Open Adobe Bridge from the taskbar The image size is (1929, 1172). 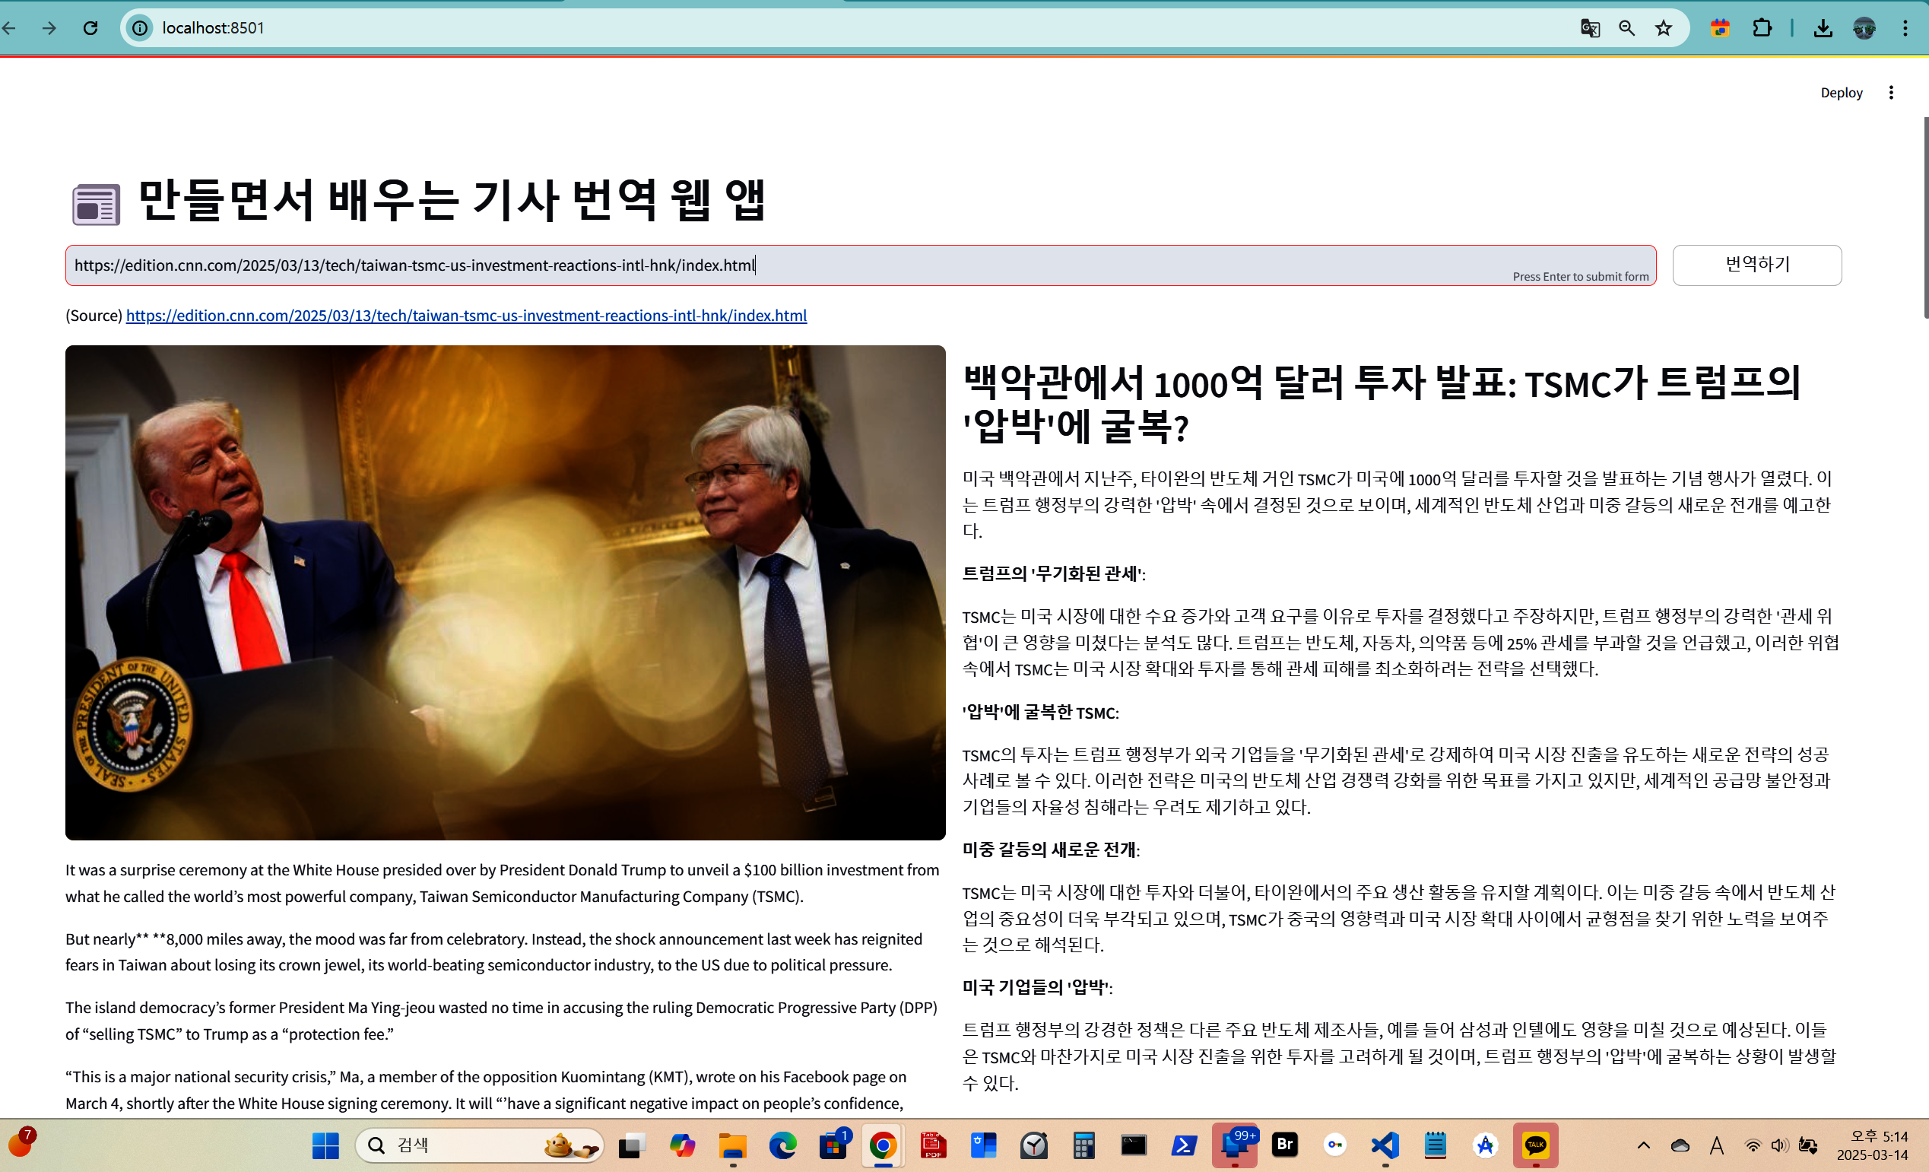tap(1285, 1145)
